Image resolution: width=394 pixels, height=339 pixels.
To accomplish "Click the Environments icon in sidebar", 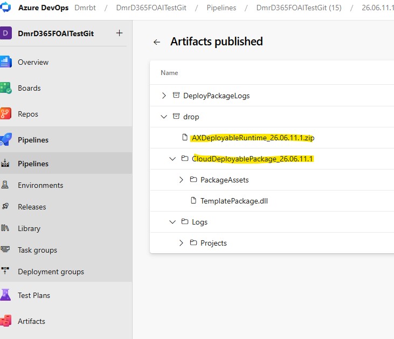I will pyautogui.click(x=5, y=185).
